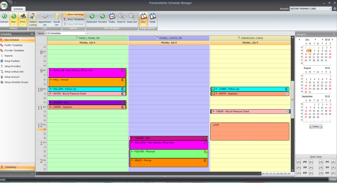Click the Today button under calendars

click(x=316, y=126)
